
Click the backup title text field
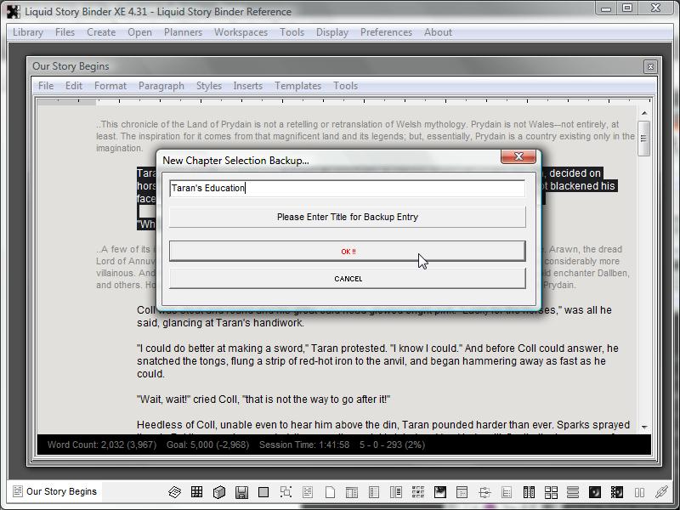click(x=347, y=188)
